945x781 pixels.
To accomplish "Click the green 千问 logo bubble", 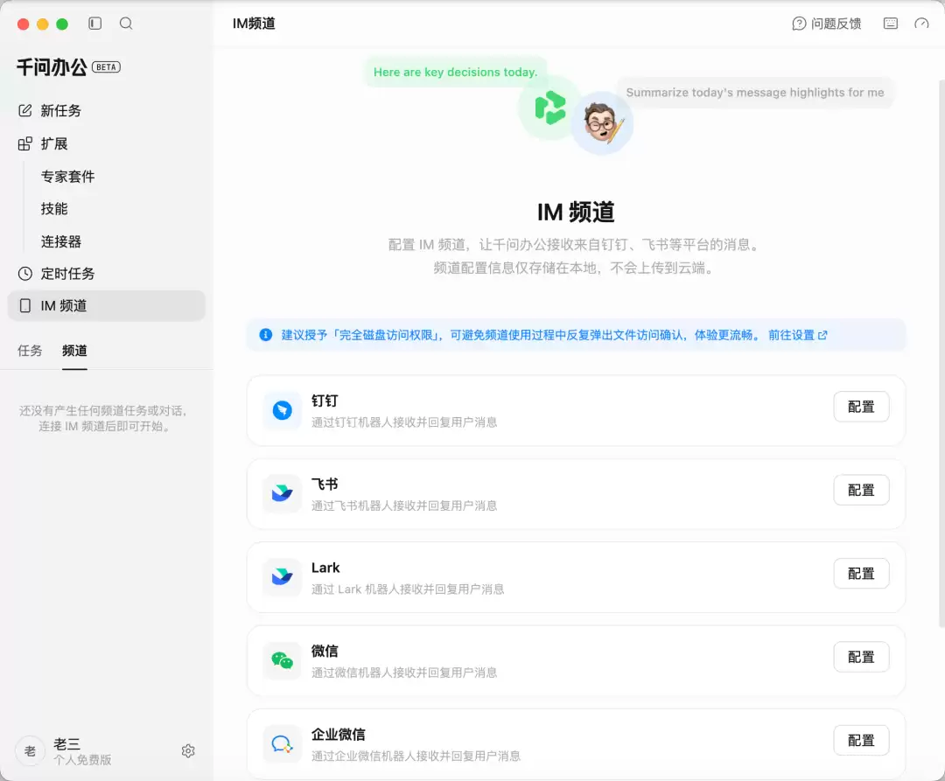I will tap(549, 108).
